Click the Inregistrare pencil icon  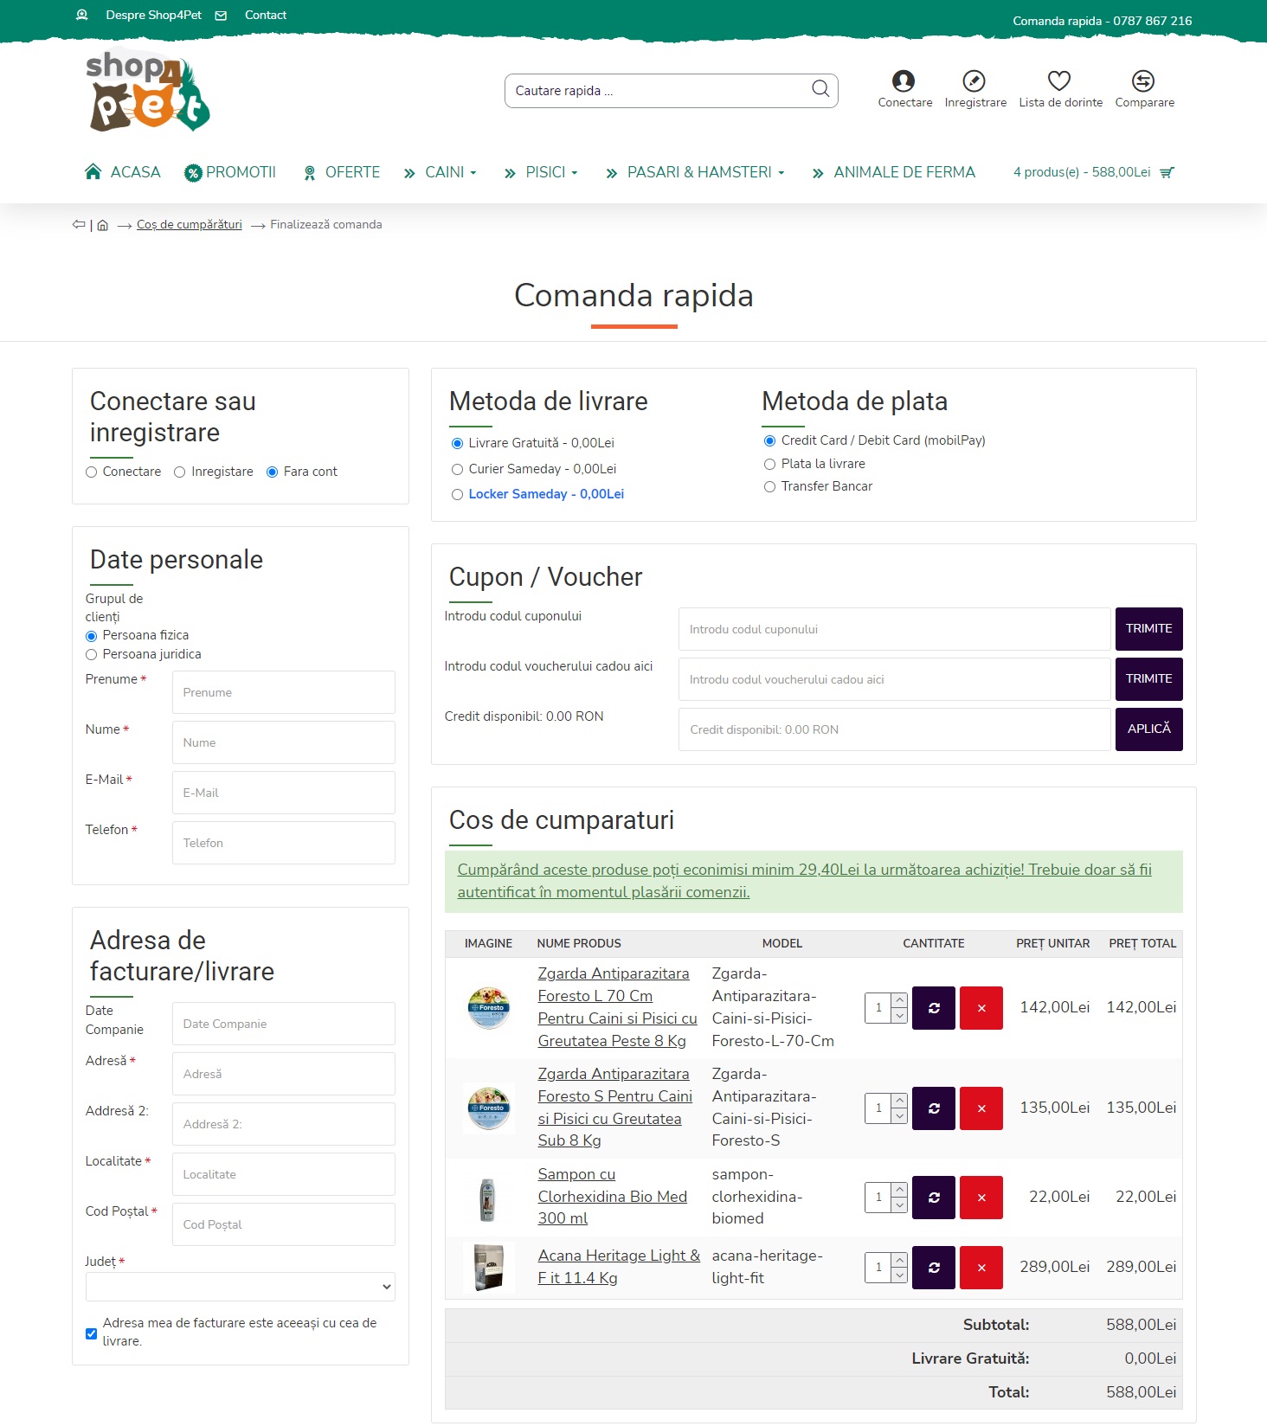[974, 81]
